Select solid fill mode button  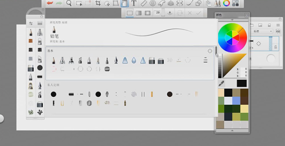click(x=129, y=13)
